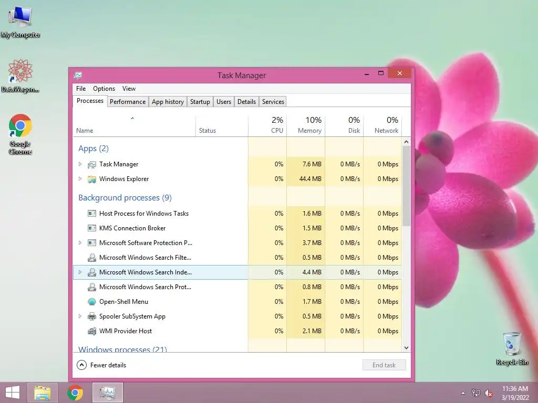Switch to the Users tab
The width and height of the screenshot is (538, 403).
click(x=224, y=102)
